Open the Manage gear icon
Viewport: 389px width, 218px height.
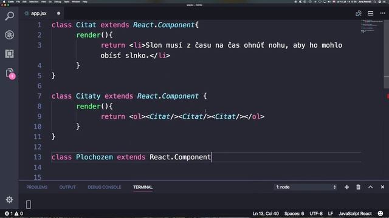pyautogui.click(x=10, y=199)
